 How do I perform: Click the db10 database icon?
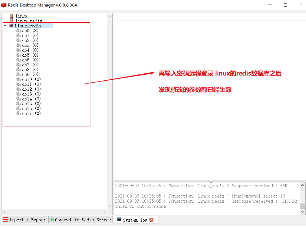coord(18,79)
